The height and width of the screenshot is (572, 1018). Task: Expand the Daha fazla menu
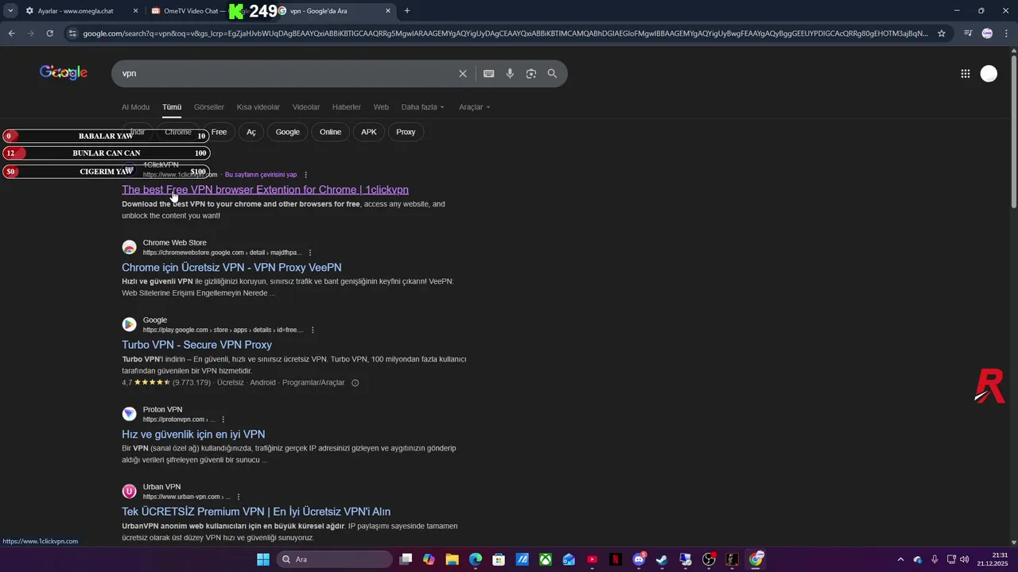point(422,107)
